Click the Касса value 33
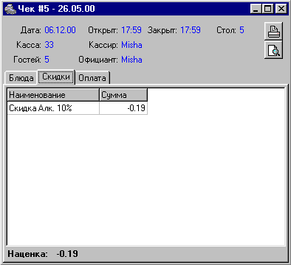This screenshot has width=291, height=265. [x=49, y=45]
